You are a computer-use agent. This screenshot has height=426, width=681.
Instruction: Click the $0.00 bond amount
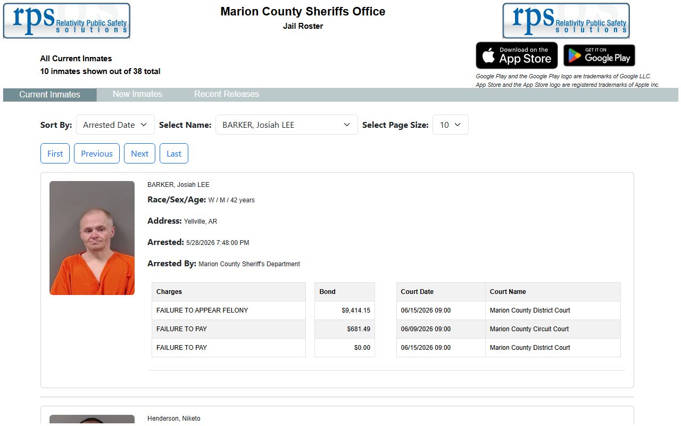362,348
